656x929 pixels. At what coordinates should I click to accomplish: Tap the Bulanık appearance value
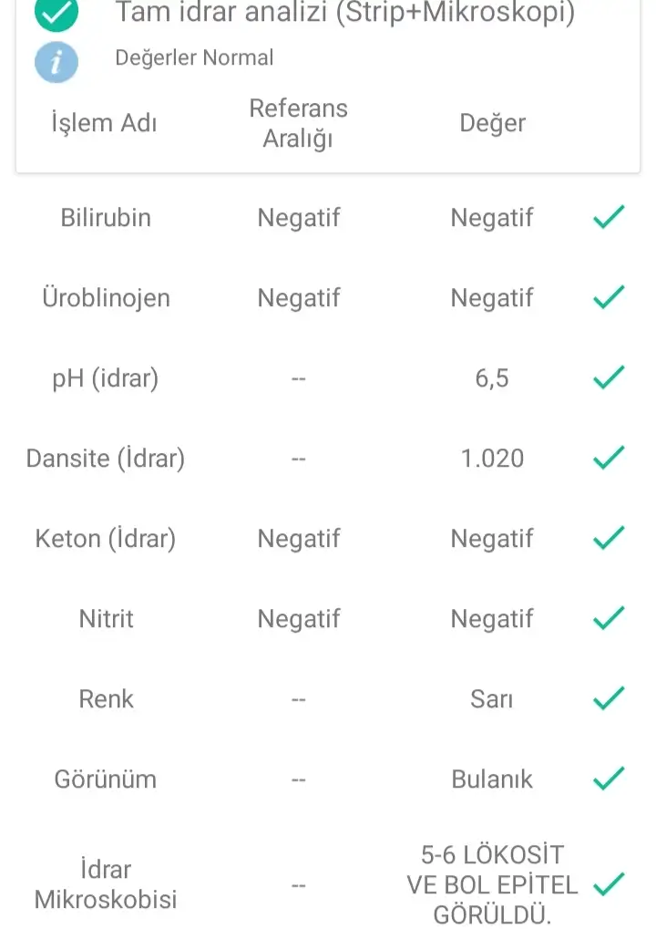tap(492, 779)
